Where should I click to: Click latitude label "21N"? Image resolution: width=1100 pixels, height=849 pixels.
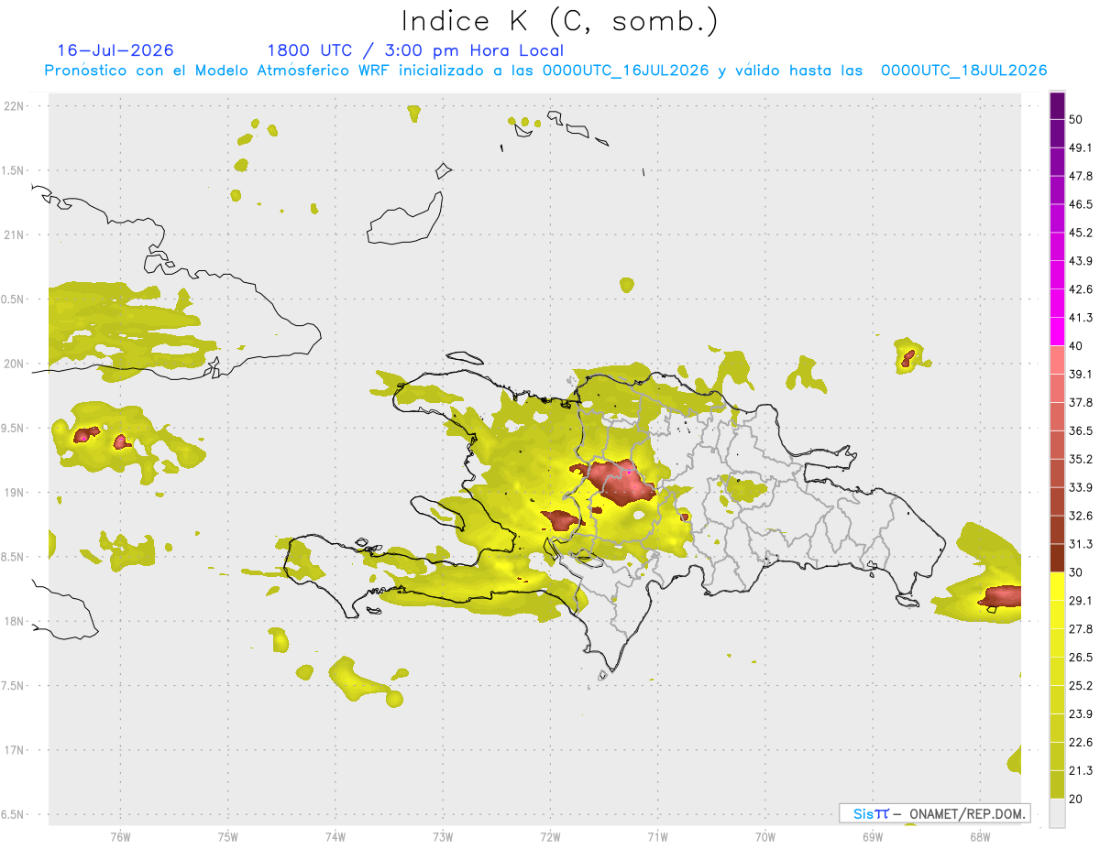tap(15, 234)
